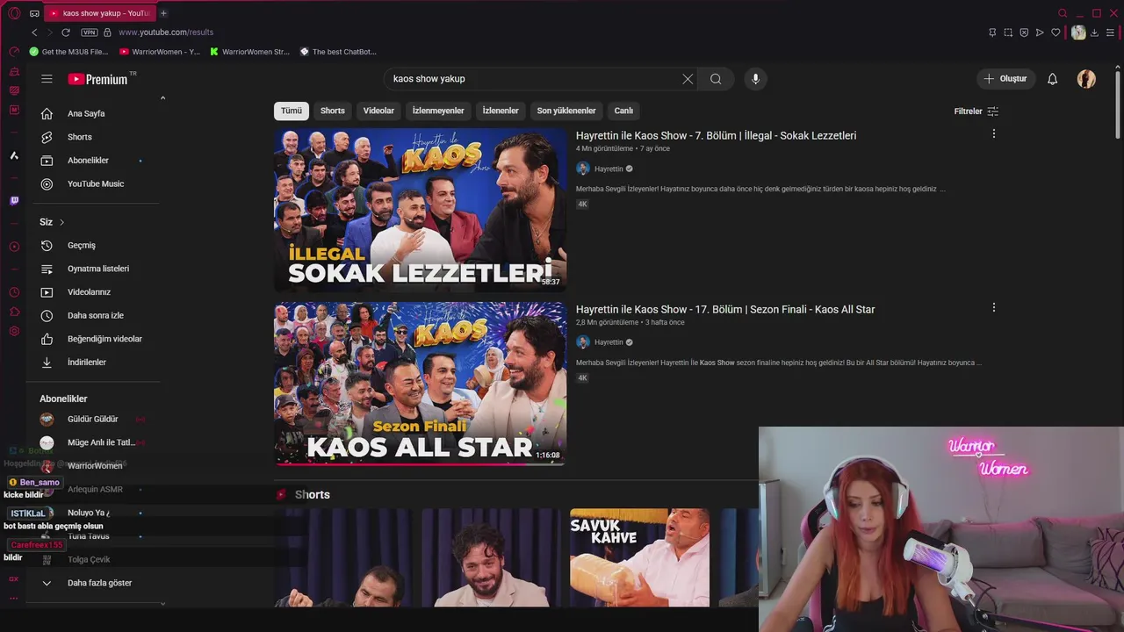
Task: Open browser downloads arrow icon
Action: (x=1094, y=32)
